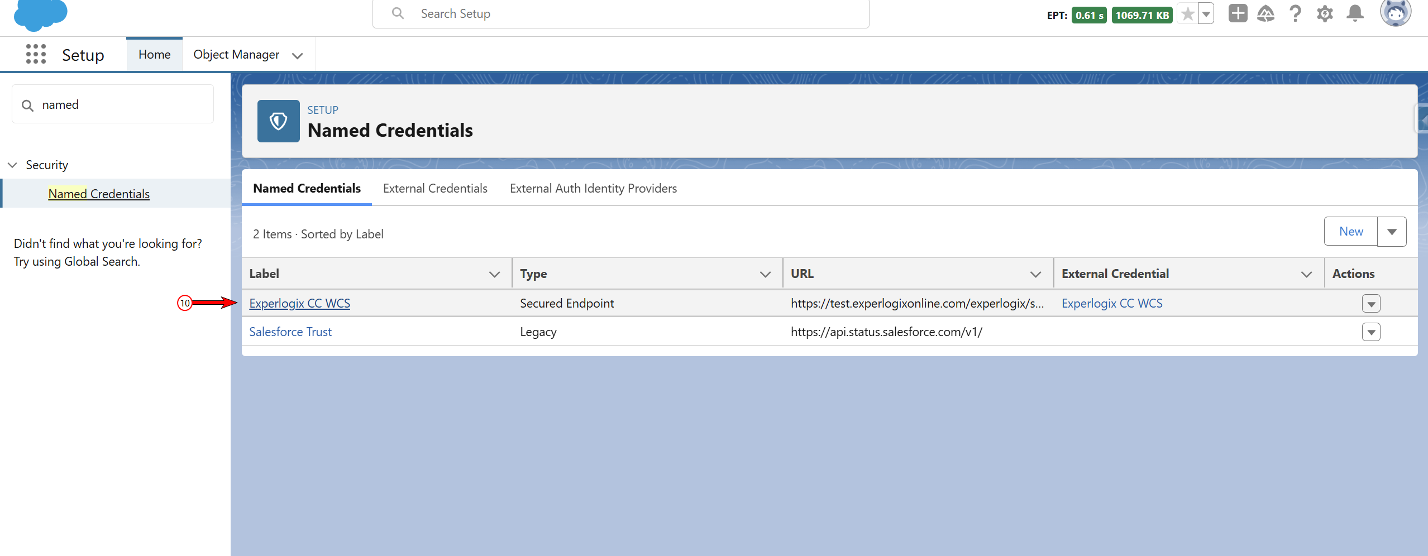Add page to favorites star
This screenshot has height=556, width=1428.
click(x=1187, y=14)
